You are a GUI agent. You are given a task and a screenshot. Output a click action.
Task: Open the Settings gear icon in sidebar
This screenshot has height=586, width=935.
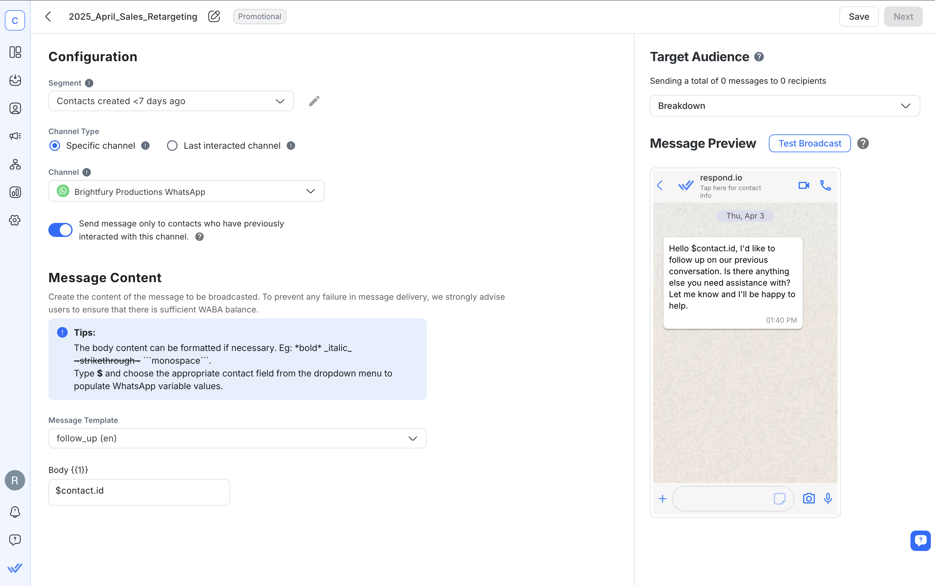pyautogui.click(x=15, y=220)
